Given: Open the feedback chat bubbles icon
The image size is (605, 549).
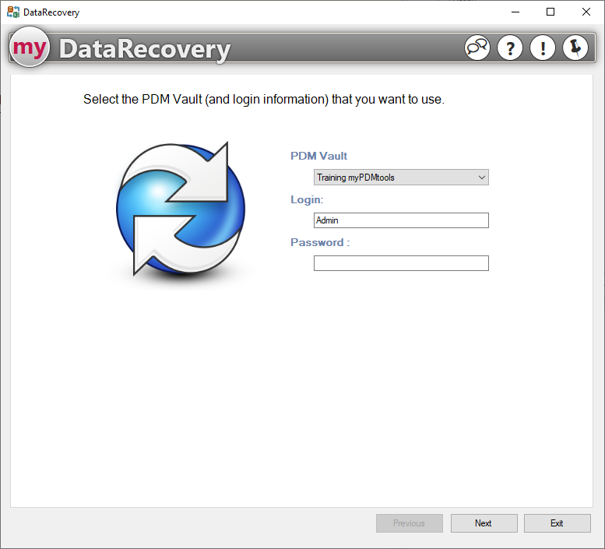Looking at the screenshot, I should [x=477, y=48].
